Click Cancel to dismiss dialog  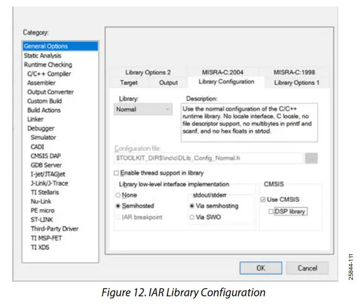(x=307, y=268)
